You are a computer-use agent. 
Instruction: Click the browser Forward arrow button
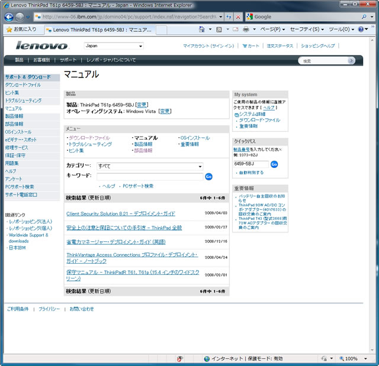point(20,17)
